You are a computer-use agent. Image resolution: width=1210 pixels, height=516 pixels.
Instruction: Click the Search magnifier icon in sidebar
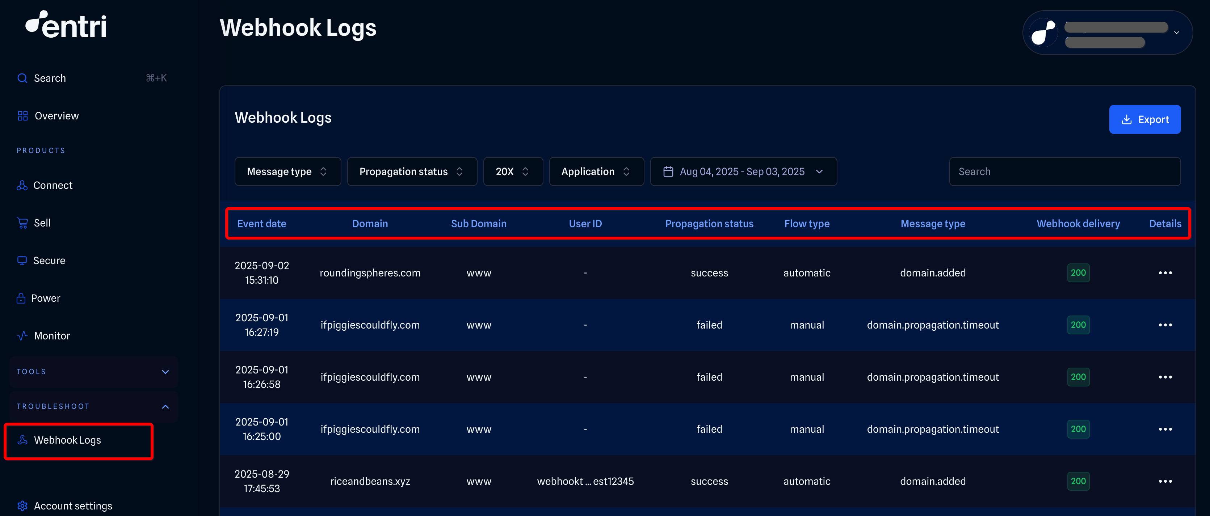click(x=22, y=78)
